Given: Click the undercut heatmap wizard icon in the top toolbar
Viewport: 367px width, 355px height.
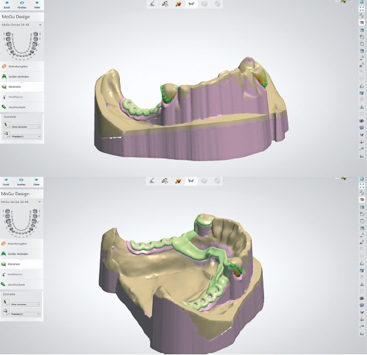Looking at the screenshot, I should 178,4.
